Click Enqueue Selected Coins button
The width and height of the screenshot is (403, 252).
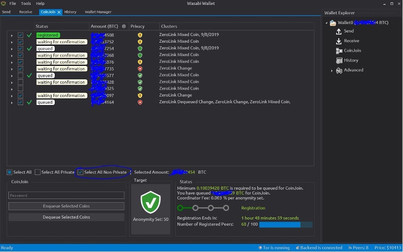(66, 206)
